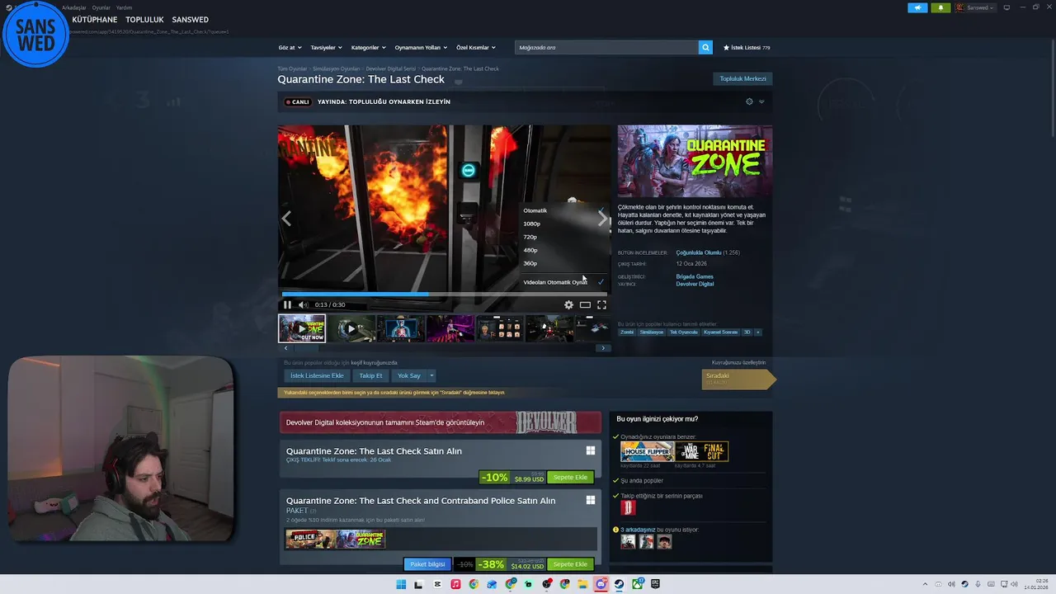This screenshot has height=594, width=1056.
Task: Add another tag with plus button
Action: 757,332
